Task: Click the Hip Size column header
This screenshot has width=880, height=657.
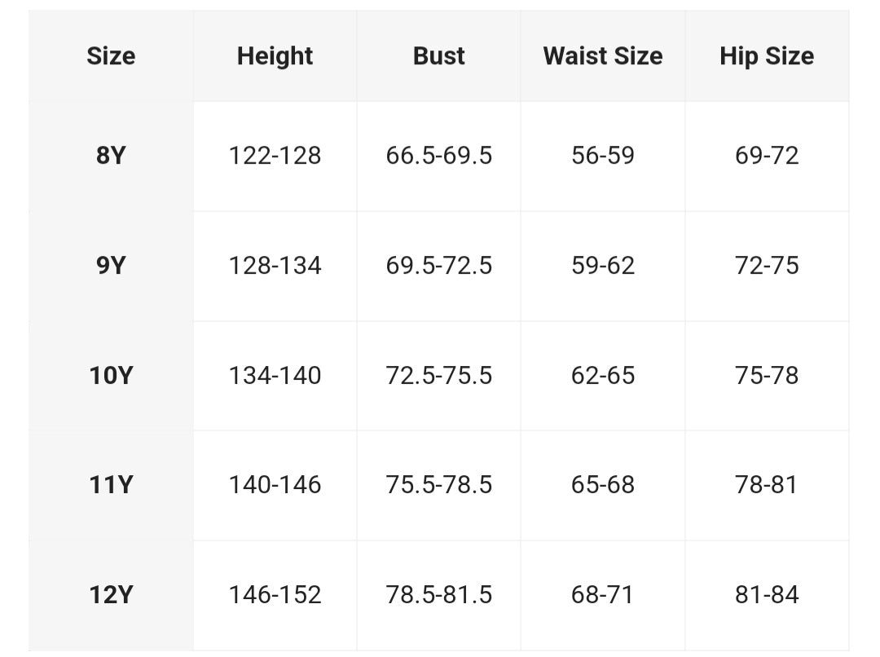Action: tap(767, 56)
